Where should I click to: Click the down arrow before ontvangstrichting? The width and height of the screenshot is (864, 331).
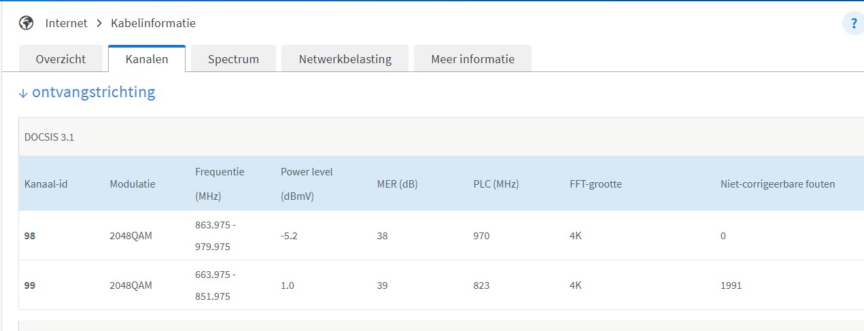pos(23,93)
